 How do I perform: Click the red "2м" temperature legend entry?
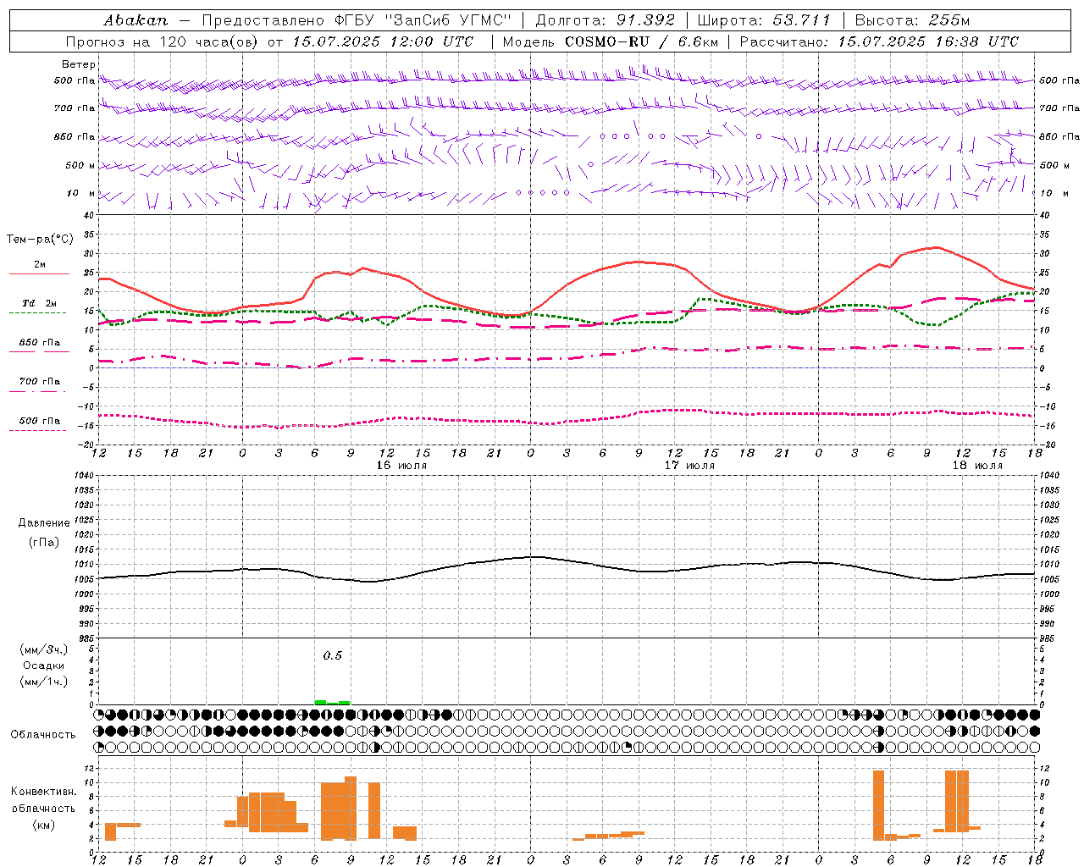point(40,265)
